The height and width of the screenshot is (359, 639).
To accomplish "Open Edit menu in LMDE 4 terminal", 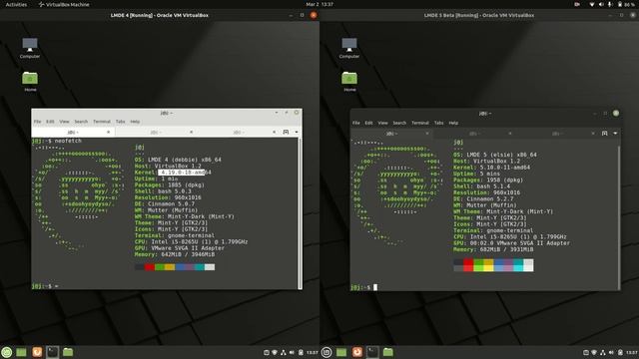I will pos(50,122).
